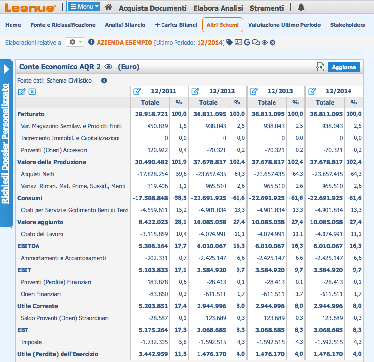Click AZIENDA ESEMPIO company name

tap(125, 43)
